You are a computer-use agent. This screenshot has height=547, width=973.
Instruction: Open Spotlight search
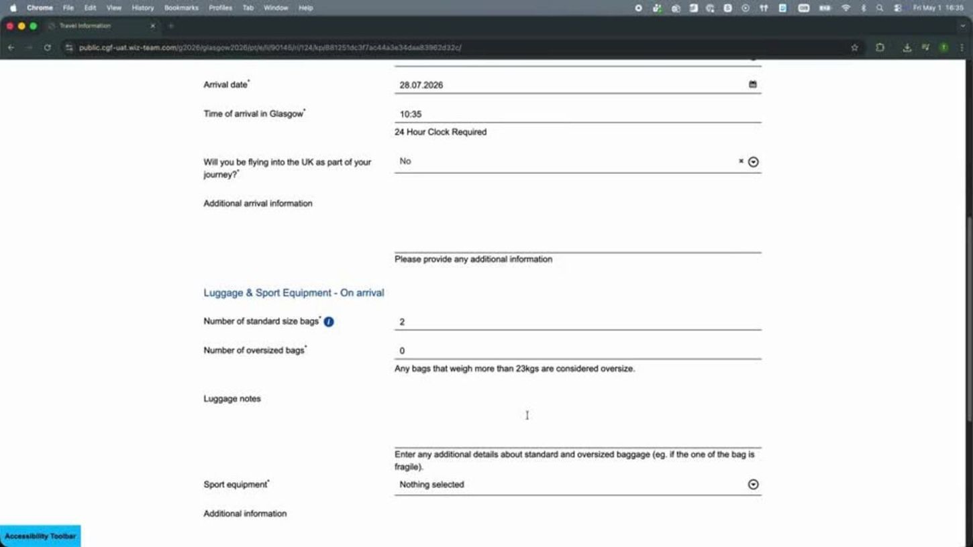(x=880, y=8)
